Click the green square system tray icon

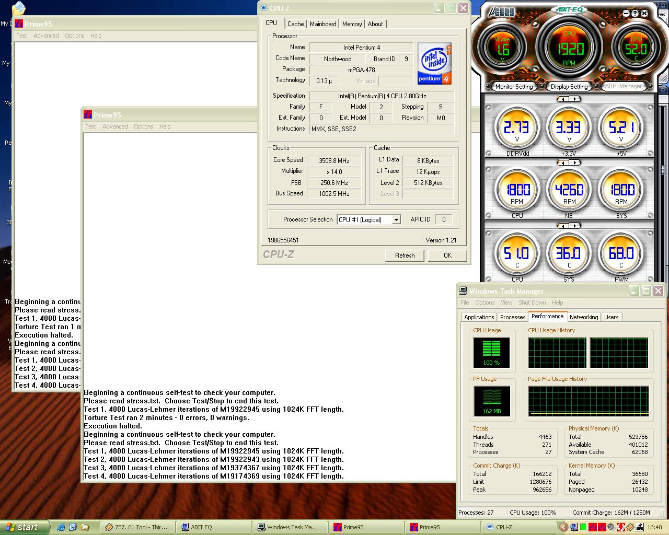point(583,527)
